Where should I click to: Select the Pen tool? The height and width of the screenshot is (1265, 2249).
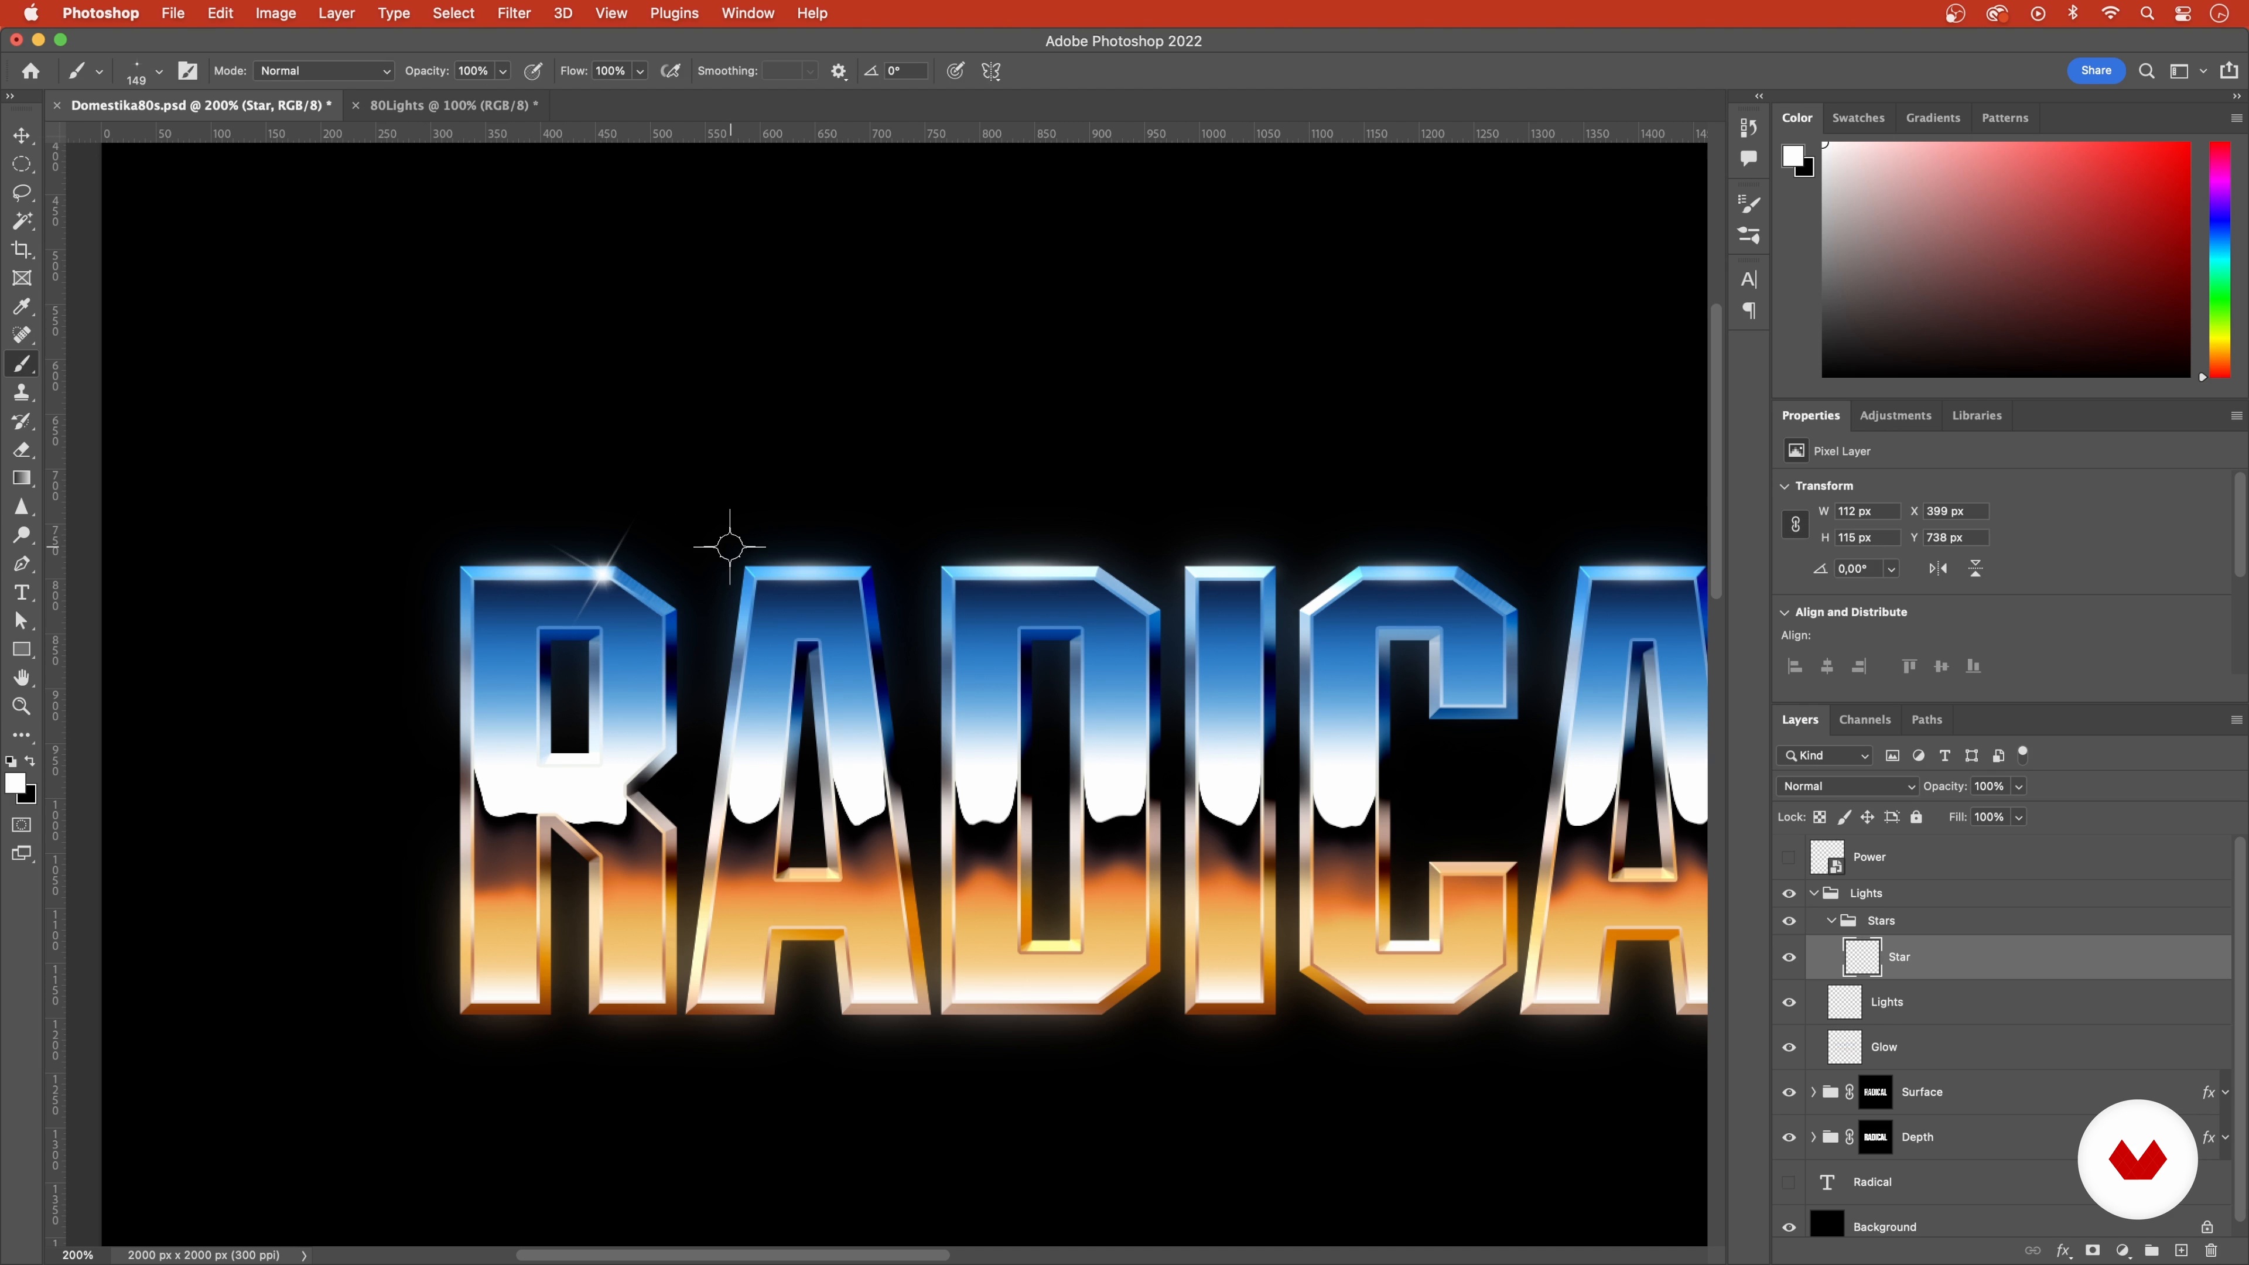(22, 564)
